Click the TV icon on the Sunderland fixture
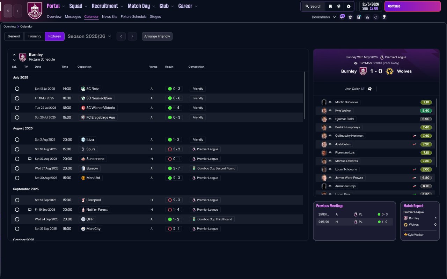 click(30, 159)
